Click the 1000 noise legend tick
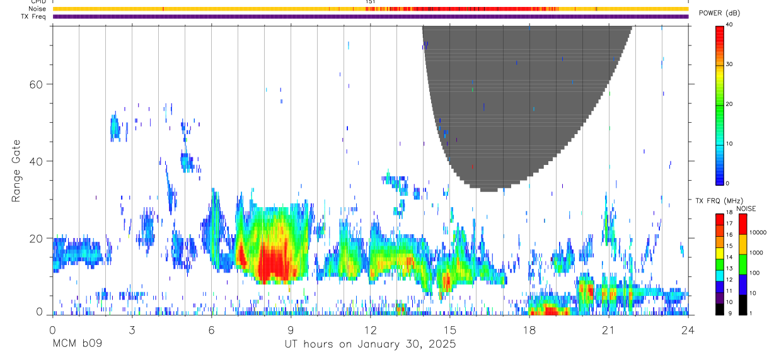Viewport: 774px width, 357px height. pos(755,252)
